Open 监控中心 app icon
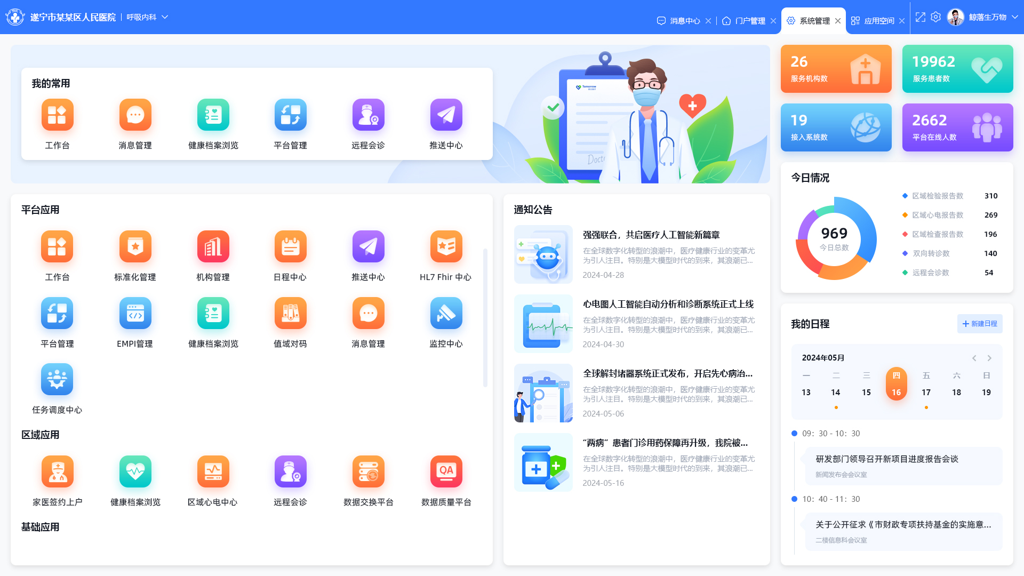1024x576 pixels. [446, 313]
